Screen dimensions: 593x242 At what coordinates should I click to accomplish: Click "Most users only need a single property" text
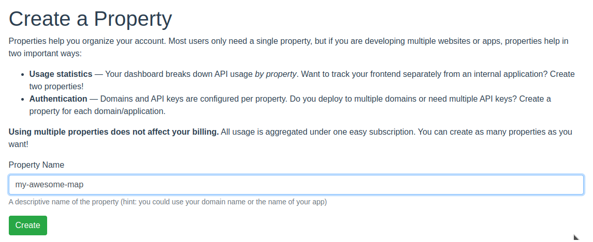[239, 41]
